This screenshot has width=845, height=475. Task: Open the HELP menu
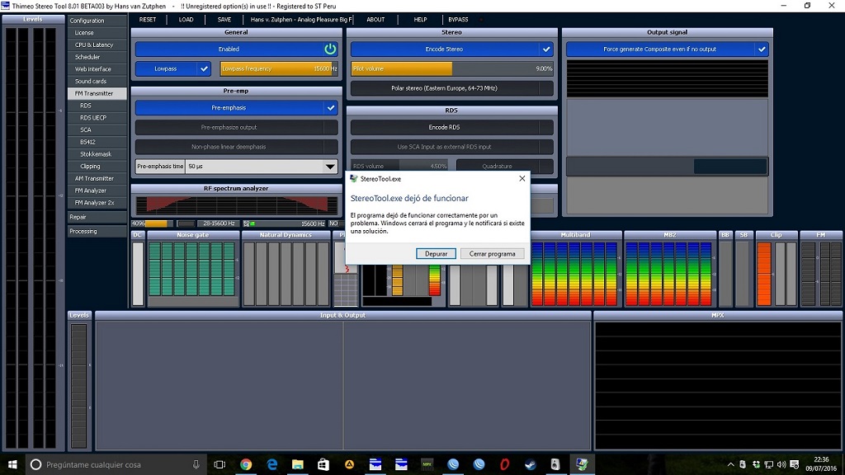420,20
